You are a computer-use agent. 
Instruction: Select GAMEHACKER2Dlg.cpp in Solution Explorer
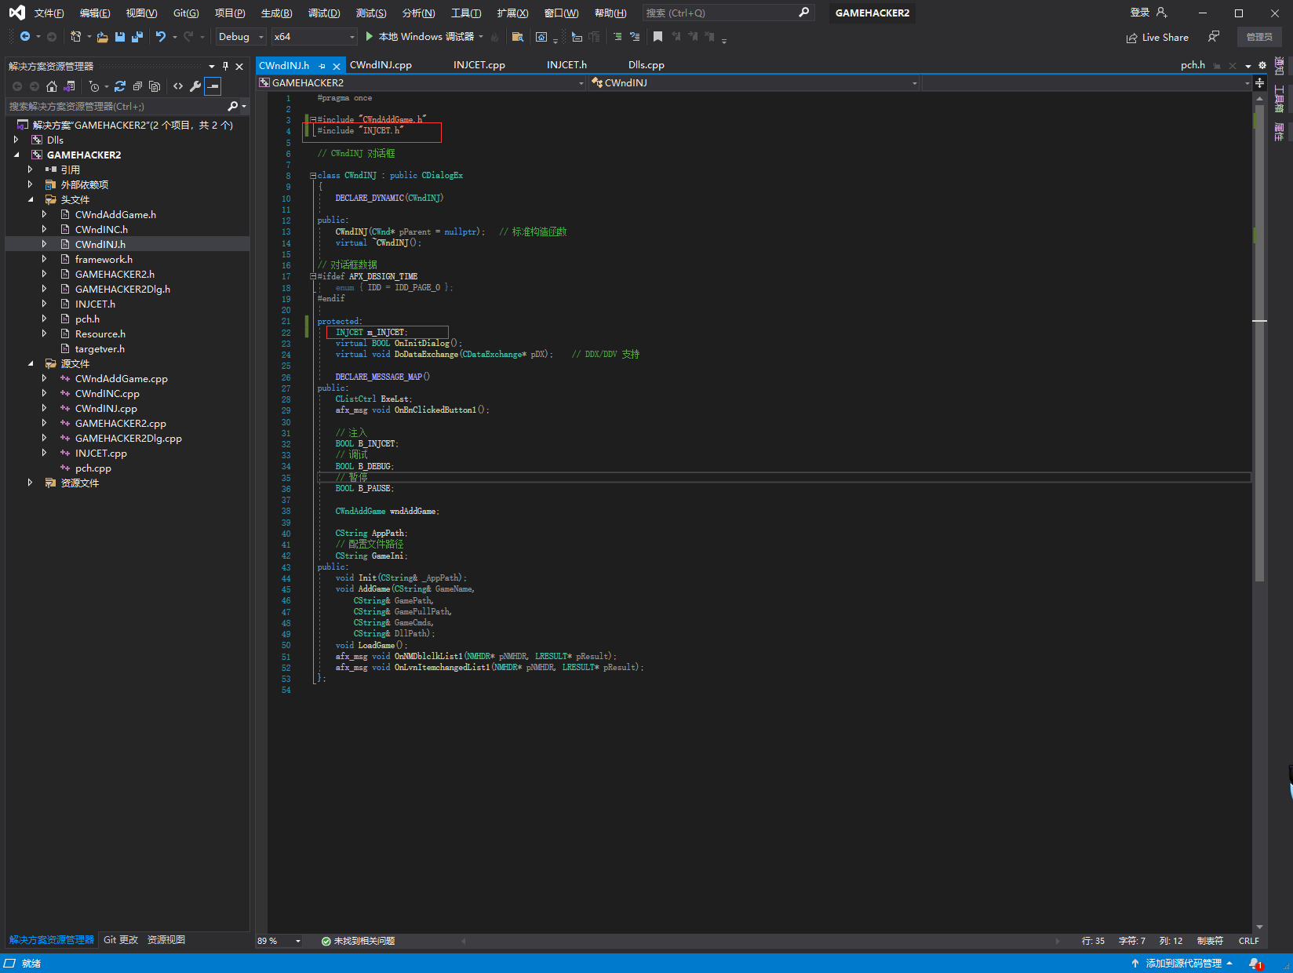pyautogui.click(x=127, y=438)
